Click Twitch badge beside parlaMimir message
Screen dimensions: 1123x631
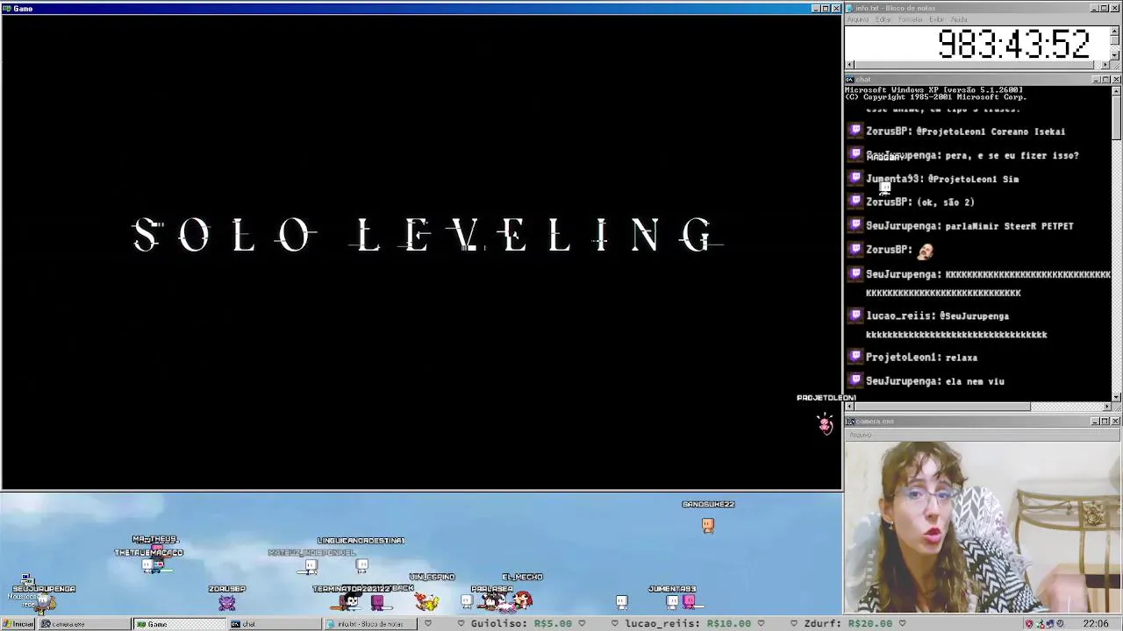pos(856,225)
